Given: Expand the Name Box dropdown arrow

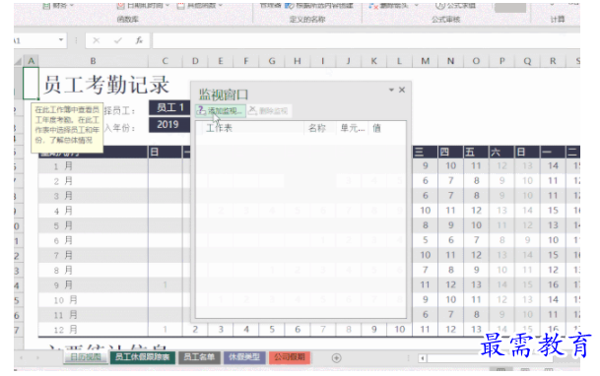Looking at the screenshot, I should point(61,40).
